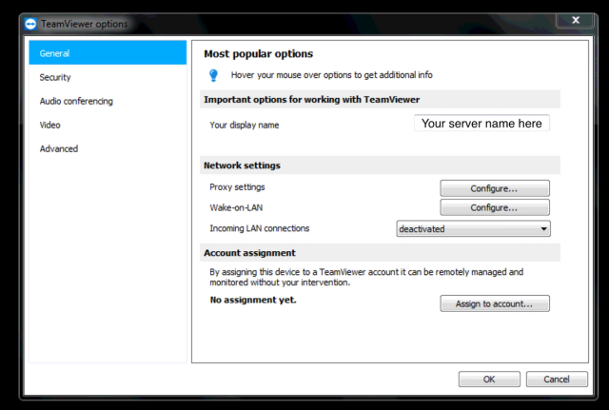Go to Advanced options
This screenshot has height=410, width=609.
[108, 148]
